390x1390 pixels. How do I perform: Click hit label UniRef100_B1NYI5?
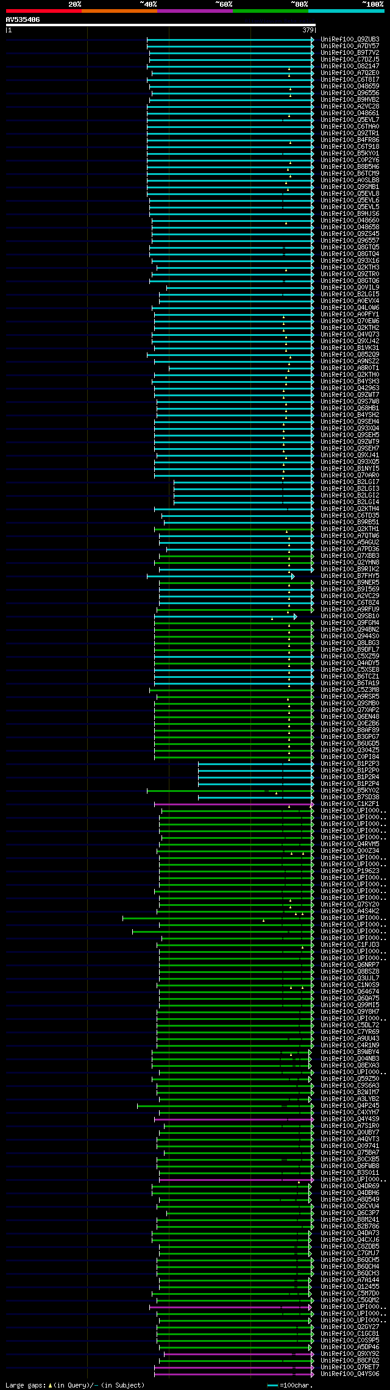[x=350, y=469]
